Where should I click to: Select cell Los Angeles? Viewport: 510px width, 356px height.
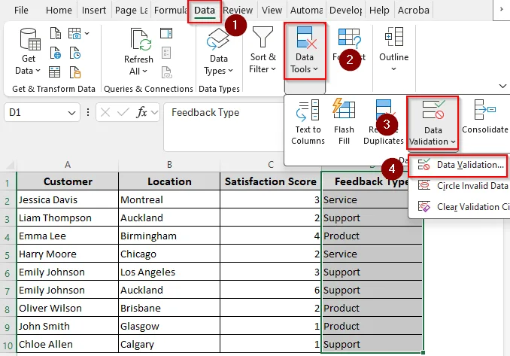click(x=169, y=272)
